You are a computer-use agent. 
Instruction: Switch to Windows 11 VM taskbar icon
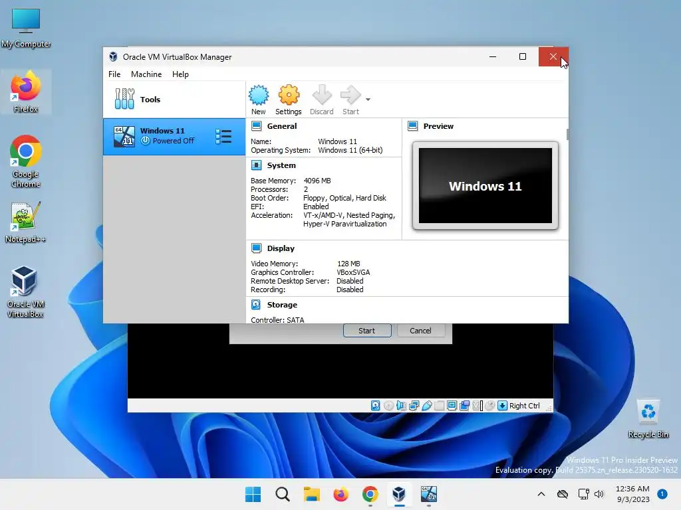429,494
